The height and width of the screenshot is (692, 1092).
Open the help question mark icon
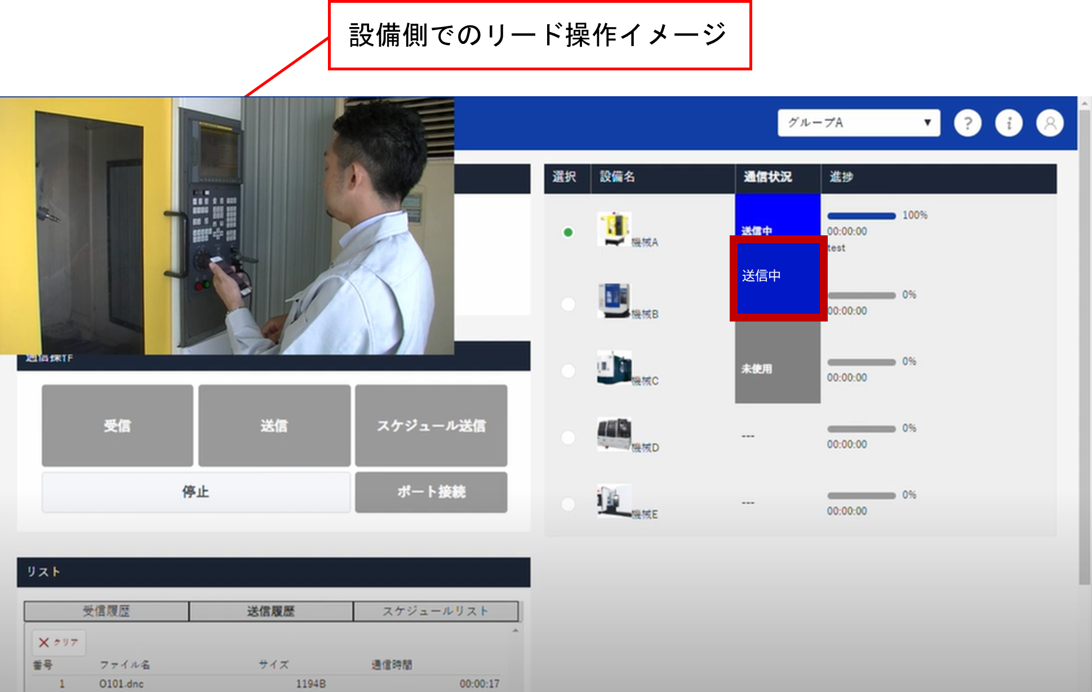tap(967, 123)
